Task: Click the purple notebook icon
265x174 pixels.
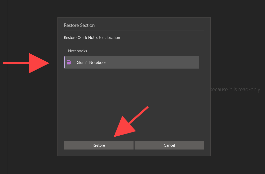Action: pyautogui.click(x=69, y=62)
